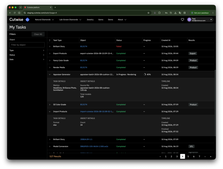Open B13174 link in Fancy Color Grade row
223x169 pixels.
(x=84, y=61)
